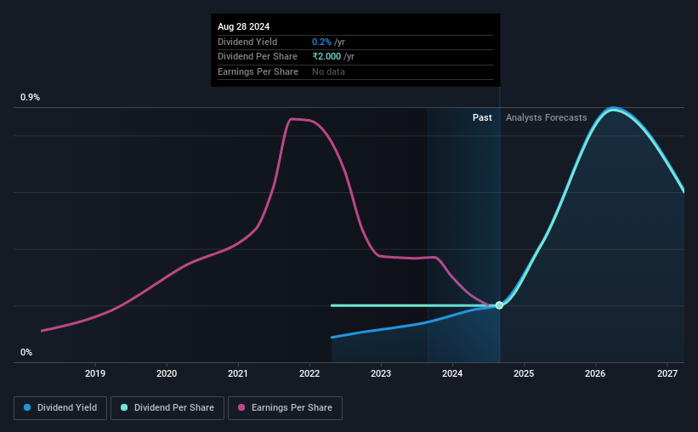Click the 2021 x-axis label
The width and height of the screenshot is (698, 432).
coord(238,373)
